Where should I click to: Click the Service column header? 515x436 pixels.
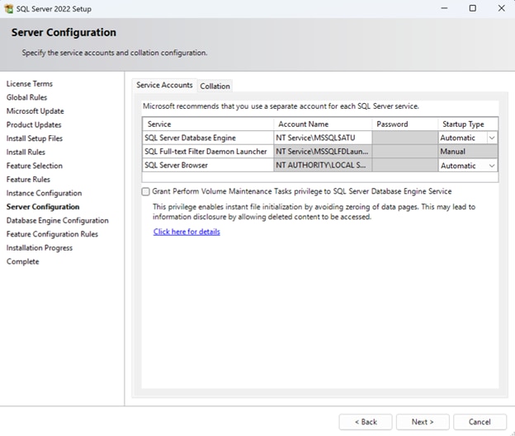(208, 124)
